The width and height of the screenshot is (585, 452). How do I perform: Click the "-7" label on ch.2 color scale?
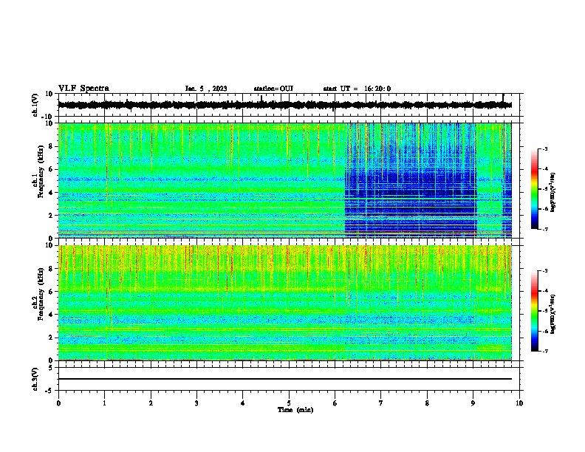click(544, 351)
